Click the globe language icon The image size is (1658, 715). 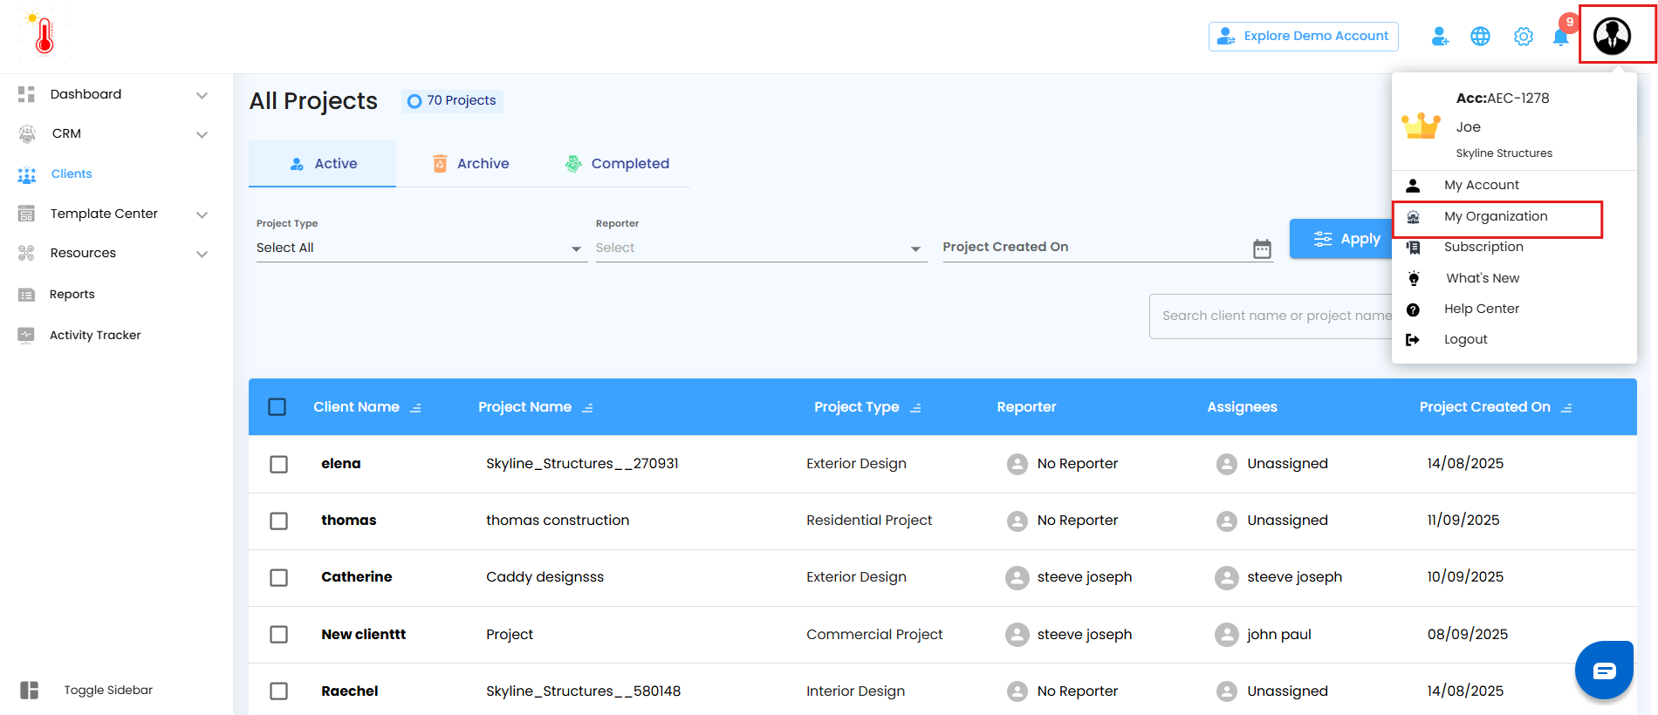[1480, 37]
